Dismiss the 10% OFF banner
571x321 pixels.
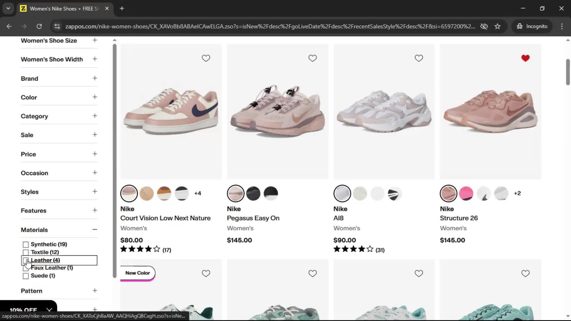click(49, 310)
